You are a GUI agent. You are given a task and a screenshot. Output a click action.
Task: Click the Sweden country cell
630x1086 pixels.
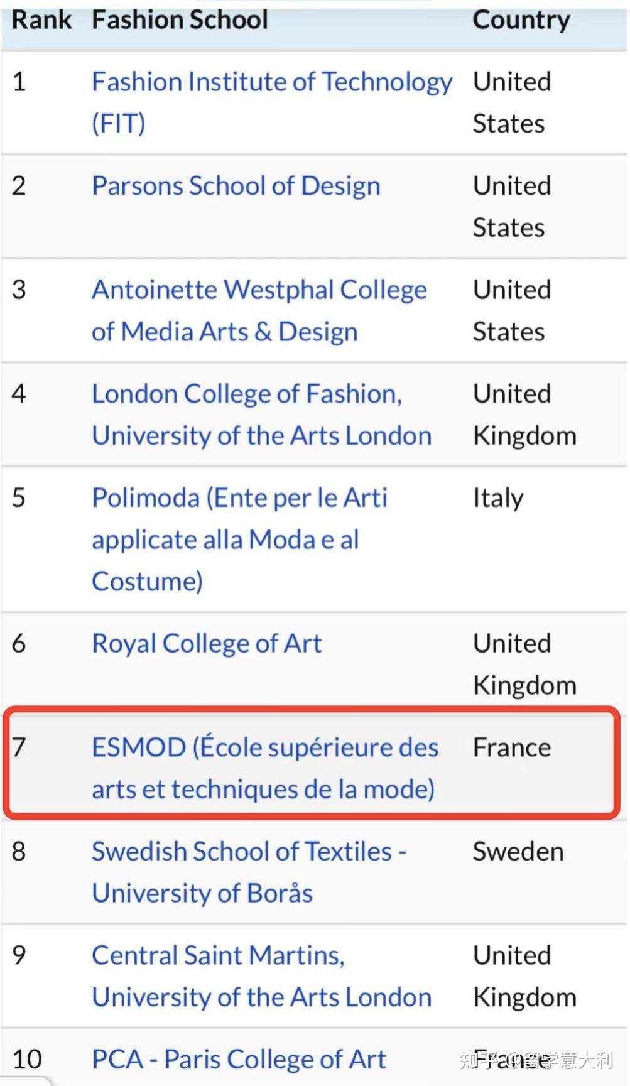(x=518, y=852)
